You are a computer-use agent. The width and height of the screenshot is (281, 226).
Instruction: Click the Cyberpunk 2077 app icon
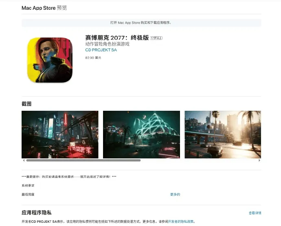[x=50, y=60]
